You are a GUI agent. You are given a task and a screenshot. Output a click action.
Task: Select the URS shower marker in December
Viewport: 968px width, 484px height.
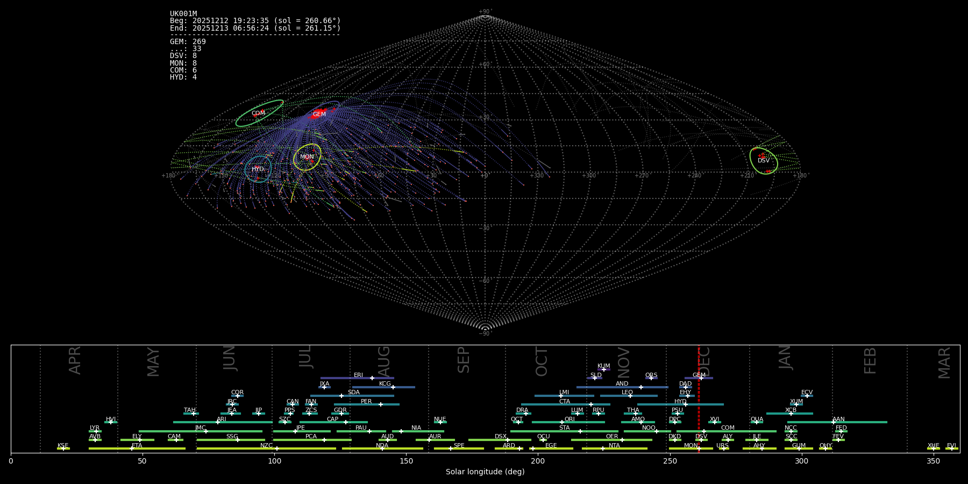tap(723, 449)
